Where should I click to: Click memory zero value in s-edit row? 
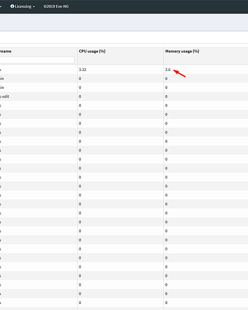pos(166,97)
